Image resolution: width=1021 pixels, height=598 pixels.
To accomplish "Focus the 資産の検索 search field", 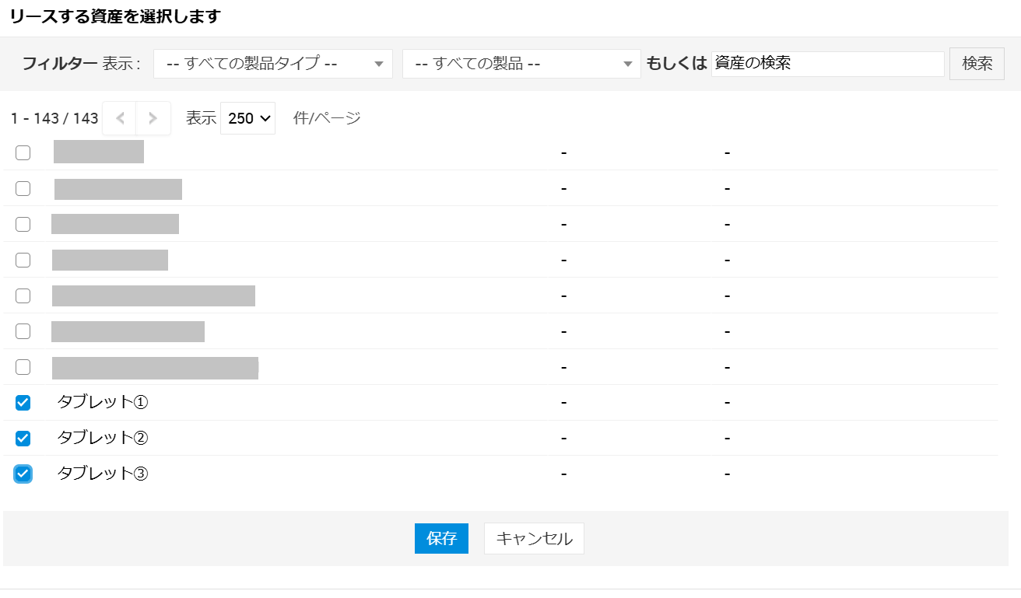I will [x=827, y=64].
